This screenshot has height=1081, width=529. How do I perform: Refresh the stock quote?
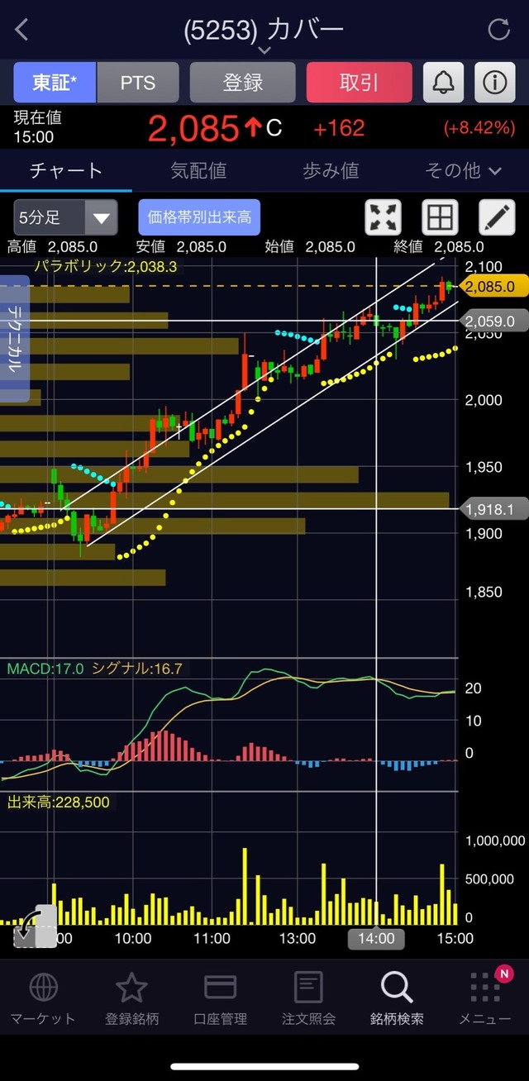[x=499, y=30]
